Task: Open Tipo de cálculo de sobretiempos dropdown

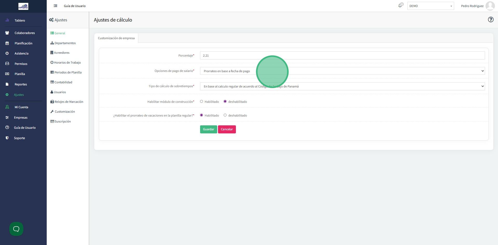Action: tap(342, 86)
